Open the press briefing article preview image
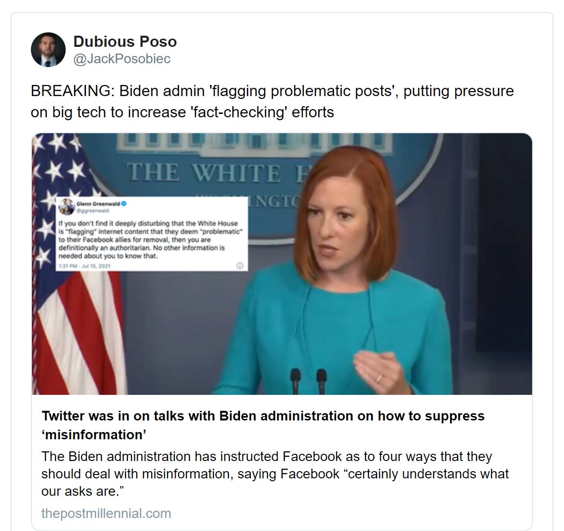Screen dimensions: 564x531 pyautogui.click(x=282, y=264)
